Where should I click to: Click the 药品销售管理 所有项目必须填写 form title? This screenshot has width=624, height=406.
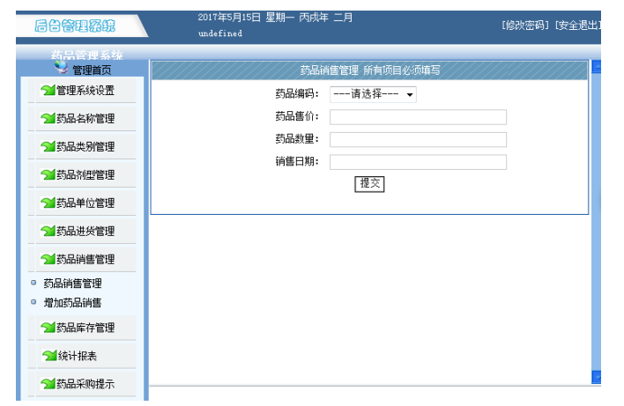[370, 70]
